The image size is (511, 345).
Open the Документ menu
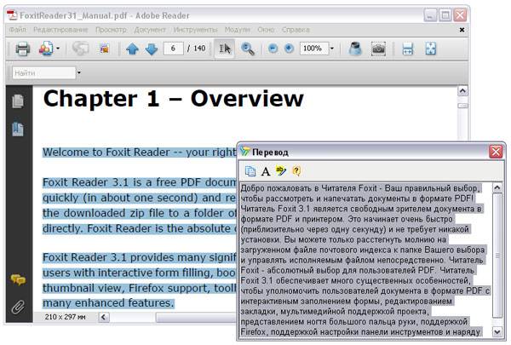150,30
